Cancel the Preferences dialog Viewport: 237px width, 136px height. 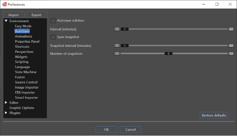[x=131, y=129]
